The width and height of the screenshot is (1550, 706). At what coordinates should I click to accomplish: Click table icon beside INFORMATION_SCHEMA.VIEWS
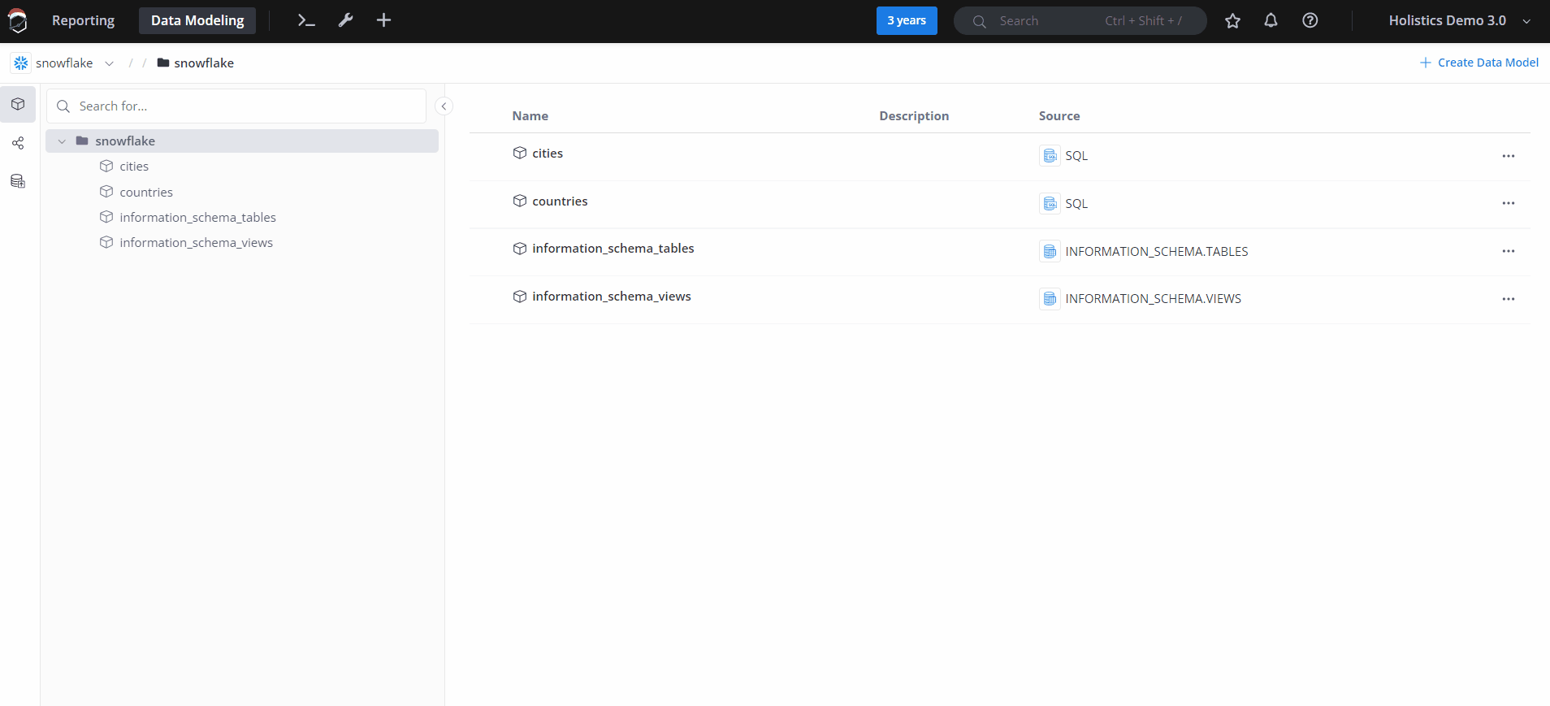point(1050,299)
